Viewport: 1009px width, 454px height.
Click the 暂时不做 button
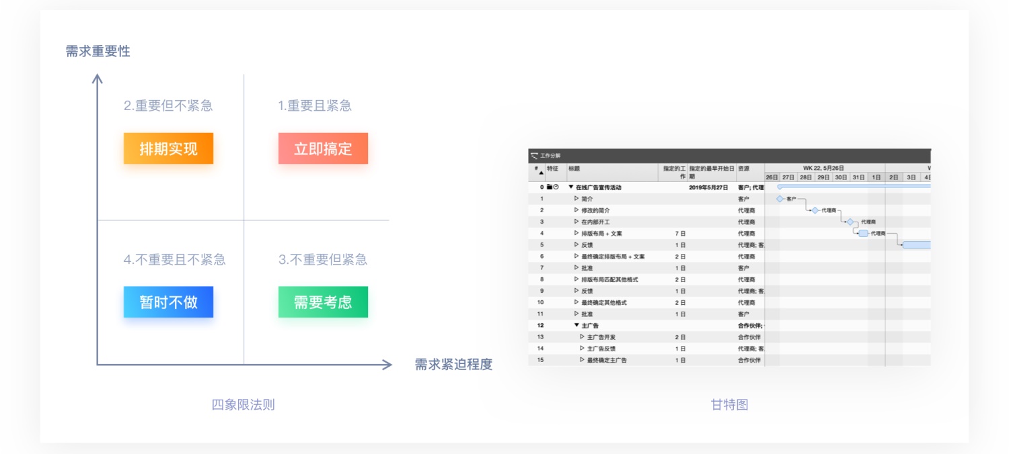(168, 302)
